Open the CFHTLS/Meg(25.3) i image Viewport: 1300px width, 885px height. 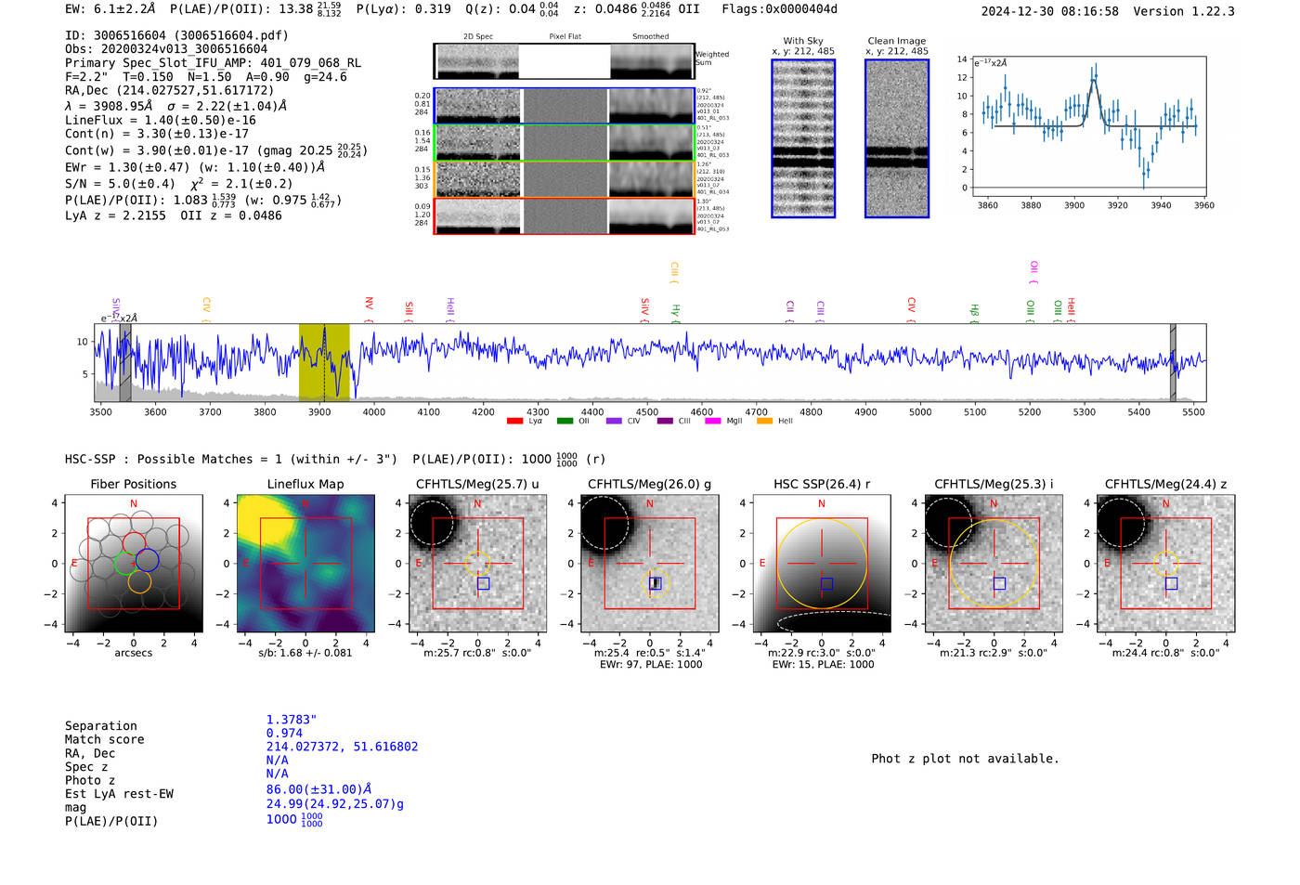click(x=994, y=563)
